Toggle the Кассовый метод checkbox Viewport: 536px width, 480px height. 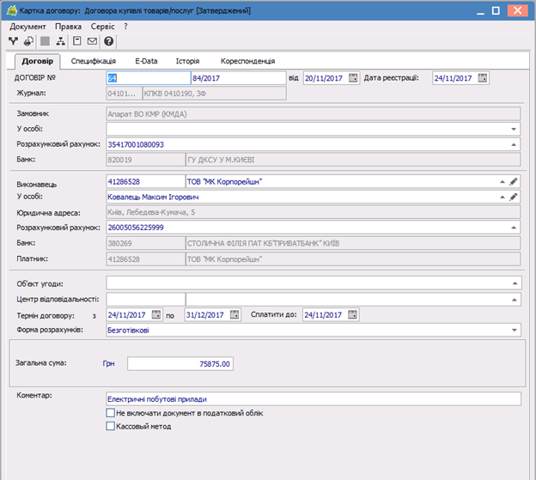tap(110, 425)
